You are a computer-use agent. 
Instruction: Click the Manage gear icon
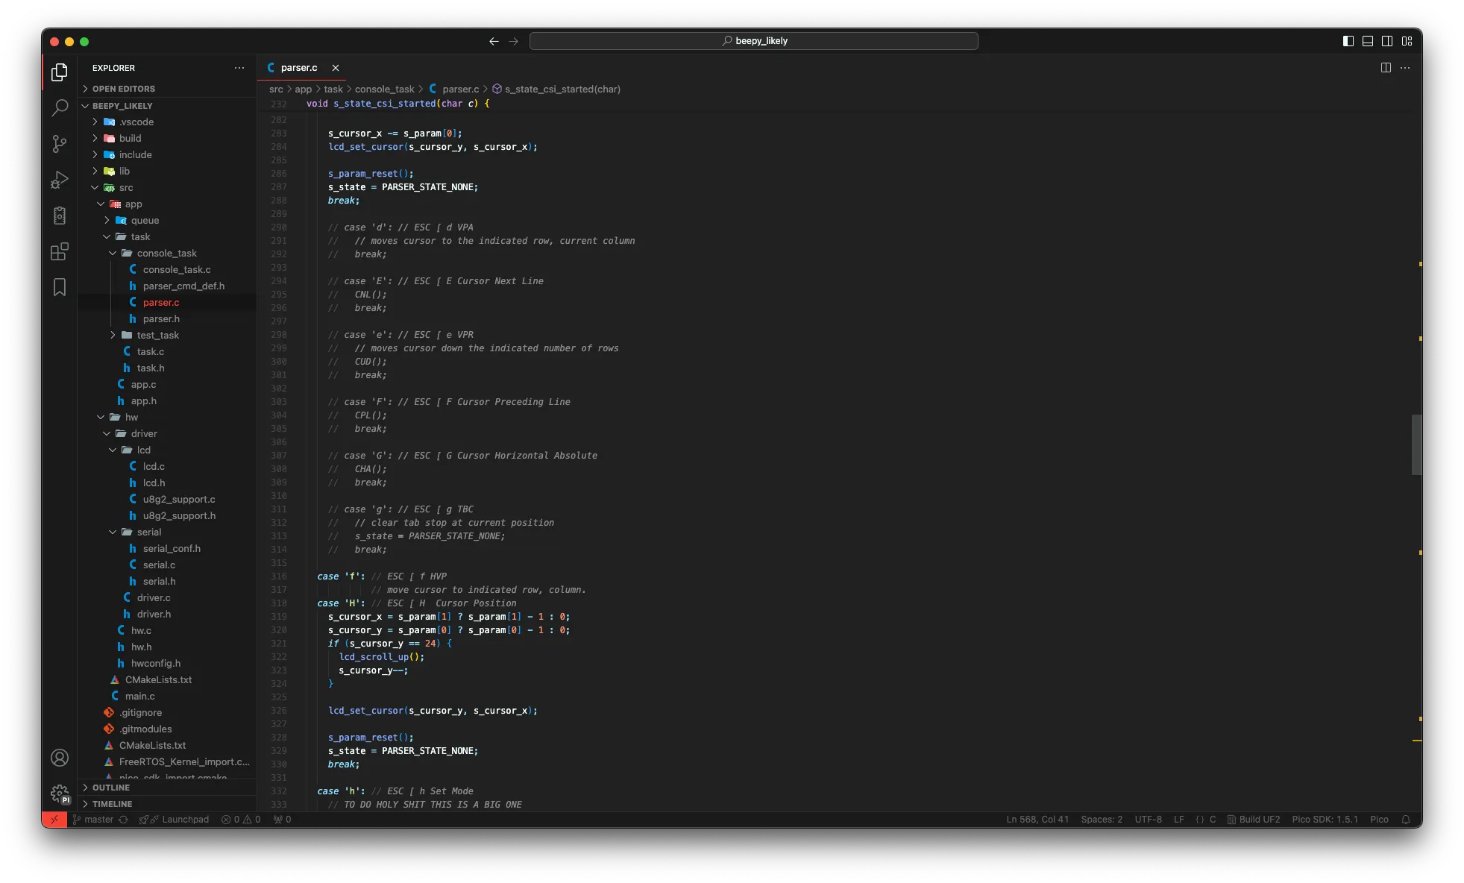60,794
